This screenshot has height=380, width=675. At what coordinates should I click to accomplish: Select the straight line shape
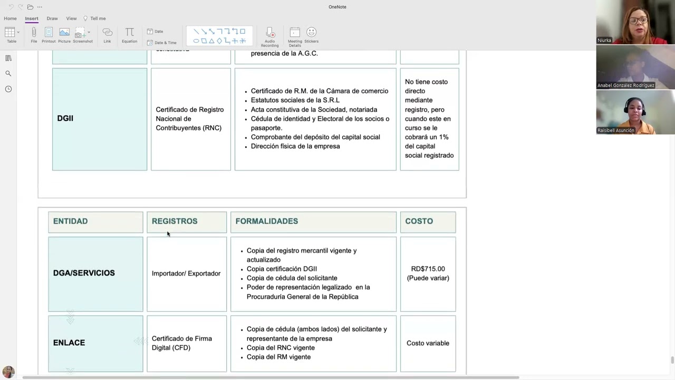pos(196,32)
